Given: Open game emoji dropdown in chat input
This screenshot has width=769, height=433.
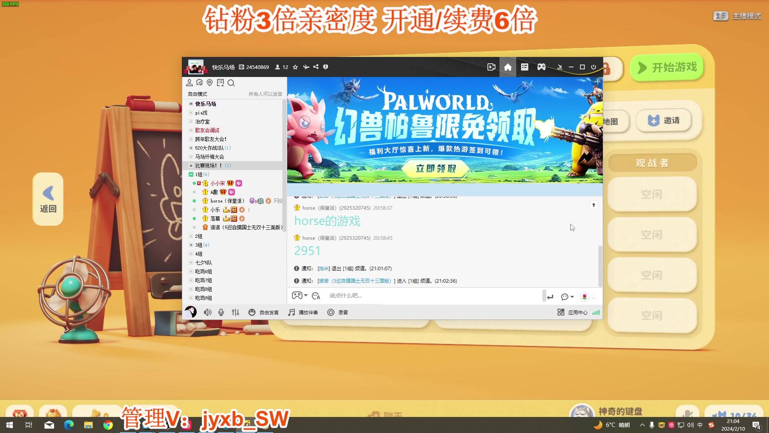Looking at the screenshot, I should tap(300, 296).
